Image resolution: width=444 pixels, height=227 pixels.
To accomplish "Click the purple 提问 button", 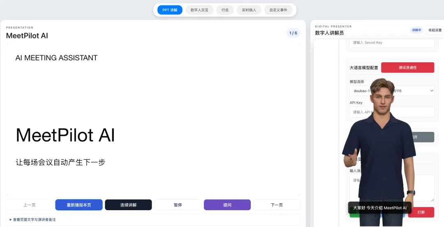I will click(227, 205).
